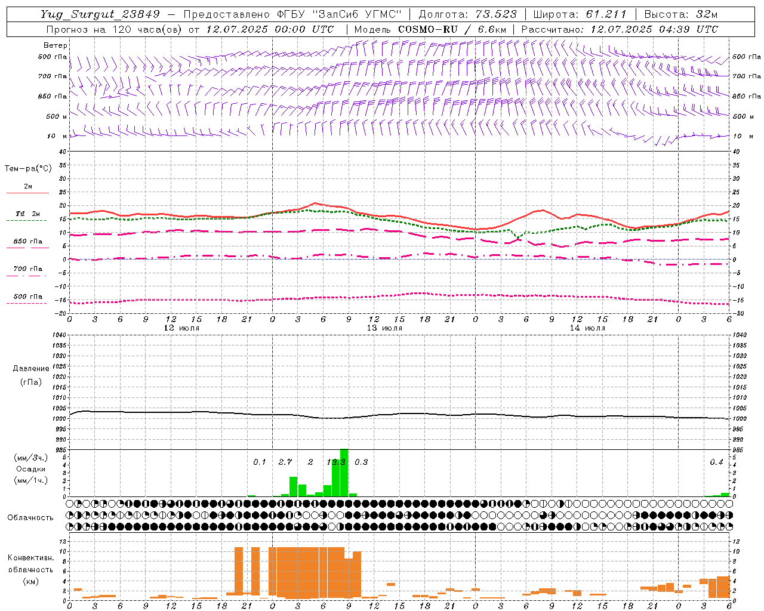Click the Td 2м dew point legend entry
This screenshot has width=764, height=611.
tap(27, 214)
